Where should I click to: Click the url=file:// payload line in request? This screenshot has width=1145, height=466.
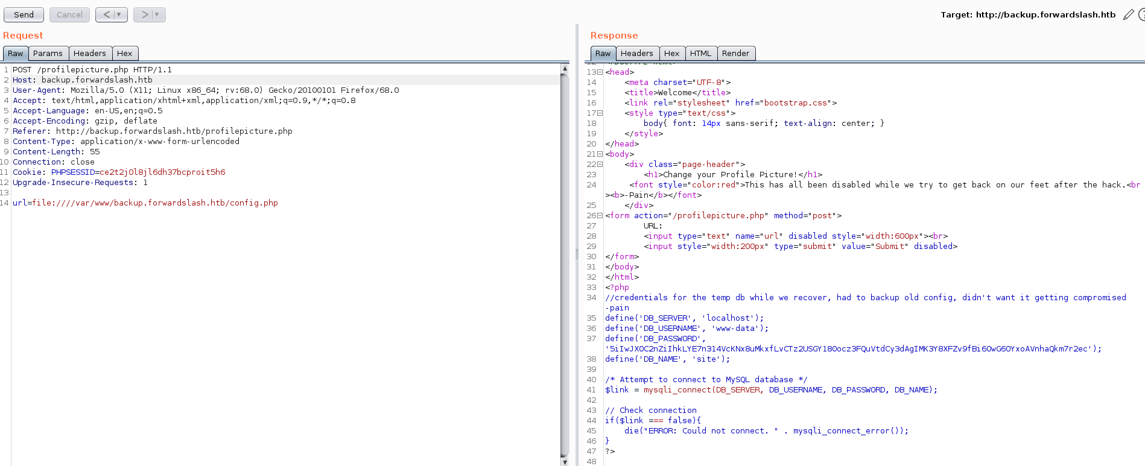click(145, 203)
